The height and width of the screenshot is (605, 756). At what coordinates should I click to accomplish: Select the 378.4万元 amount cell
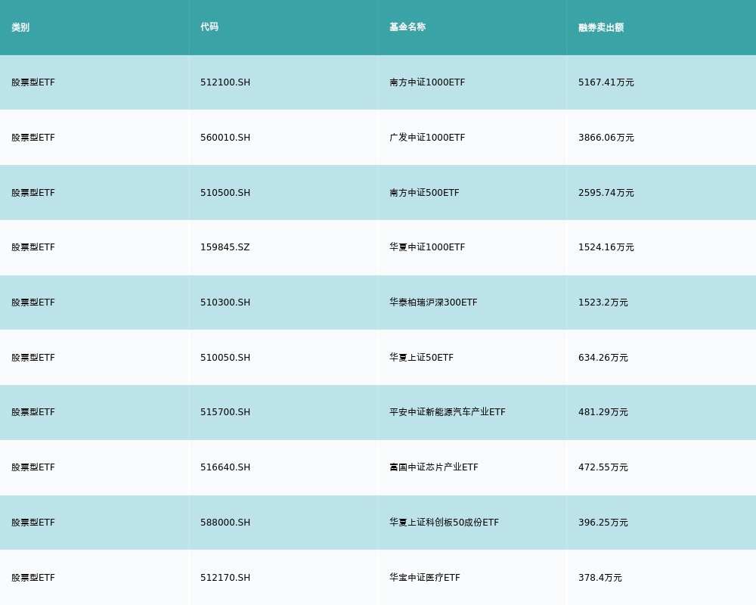click(600, 578)
